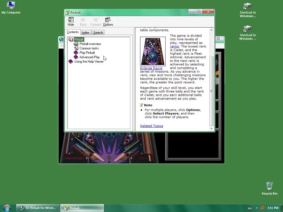Expand the Play Pinball book
This screenshot has height=212, width=283.
point(87,53)
